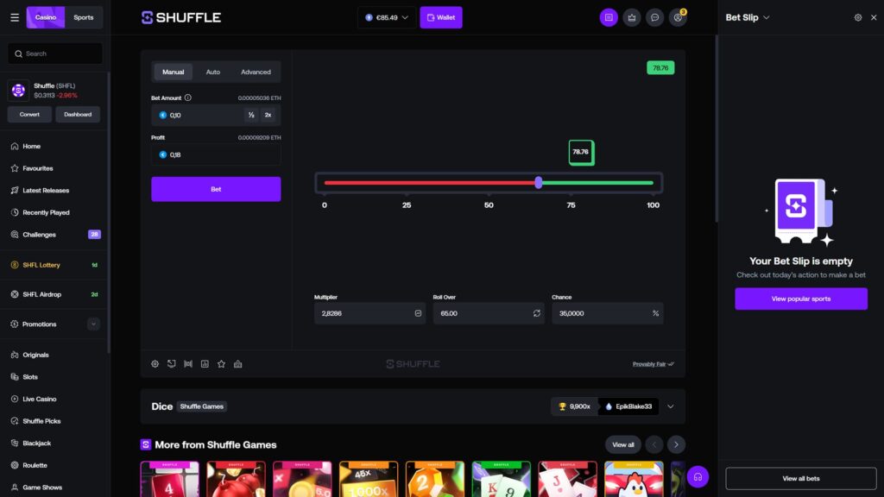This screenshot has height=497, width=884.
Task: Click View all for Shuffle Games
Action: point(623,444)
